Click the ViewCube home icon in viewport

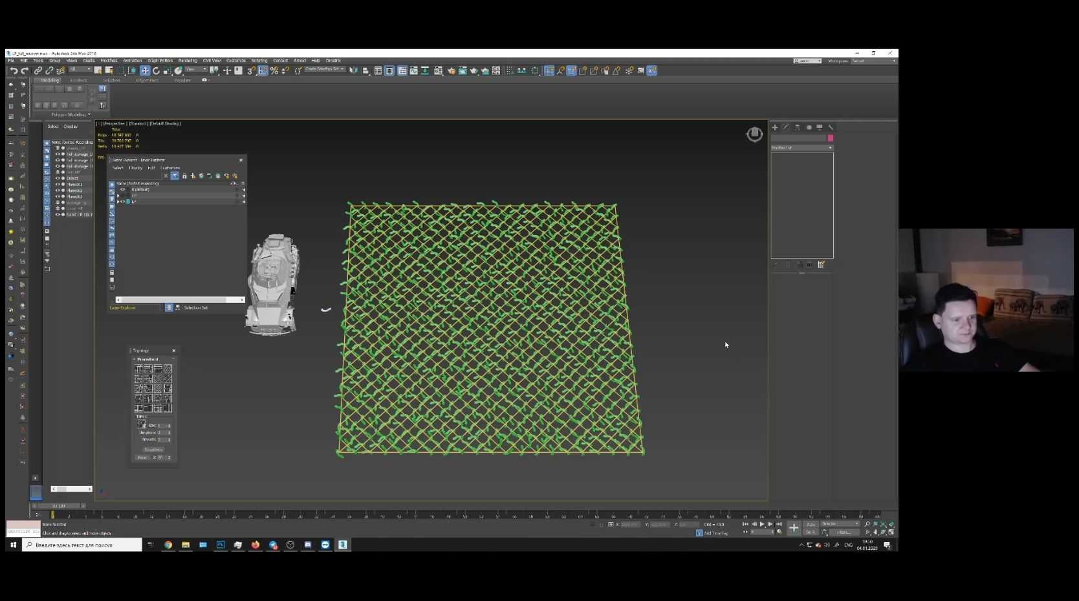(754, 134)
